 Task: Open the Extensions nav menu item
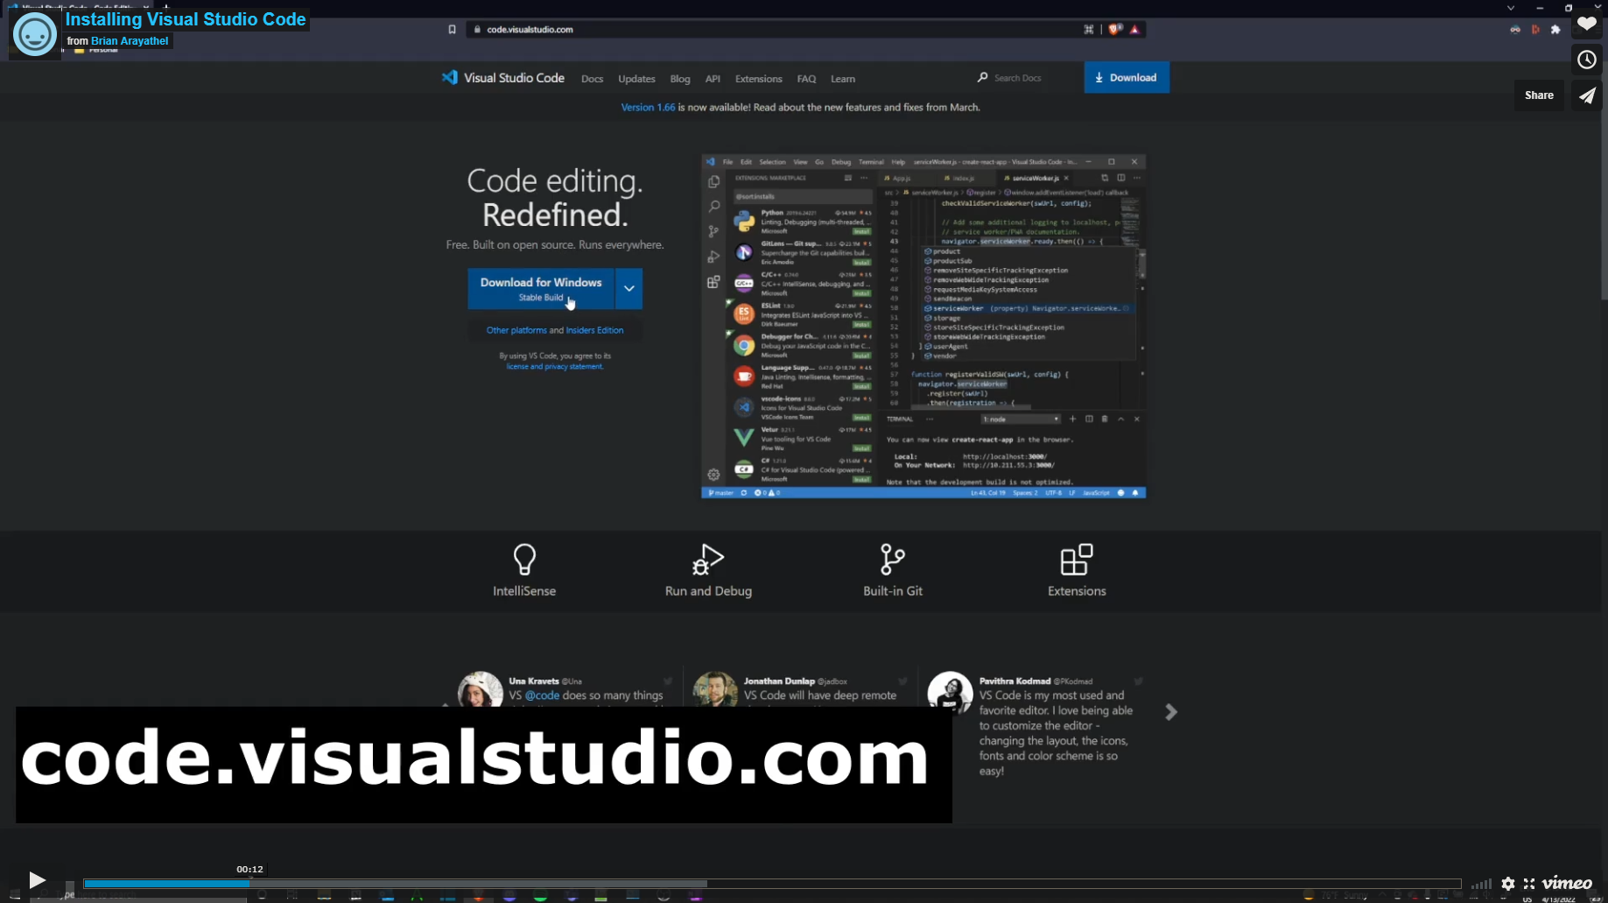(x=759, y=79)
